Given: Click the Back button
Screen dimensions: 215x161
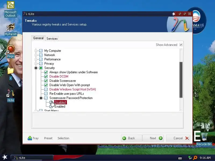Looking at the screenshot, I should click(x=132, y=138).
